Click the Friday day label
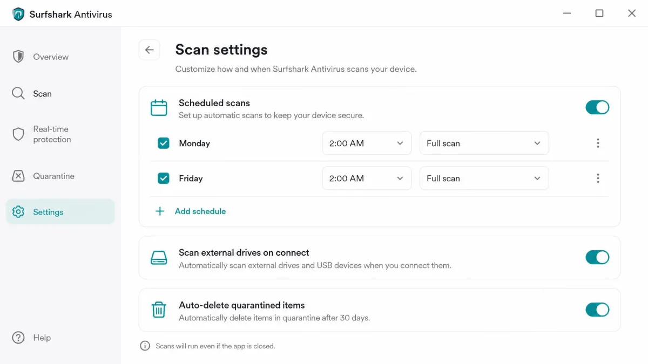 pos(191,178)
